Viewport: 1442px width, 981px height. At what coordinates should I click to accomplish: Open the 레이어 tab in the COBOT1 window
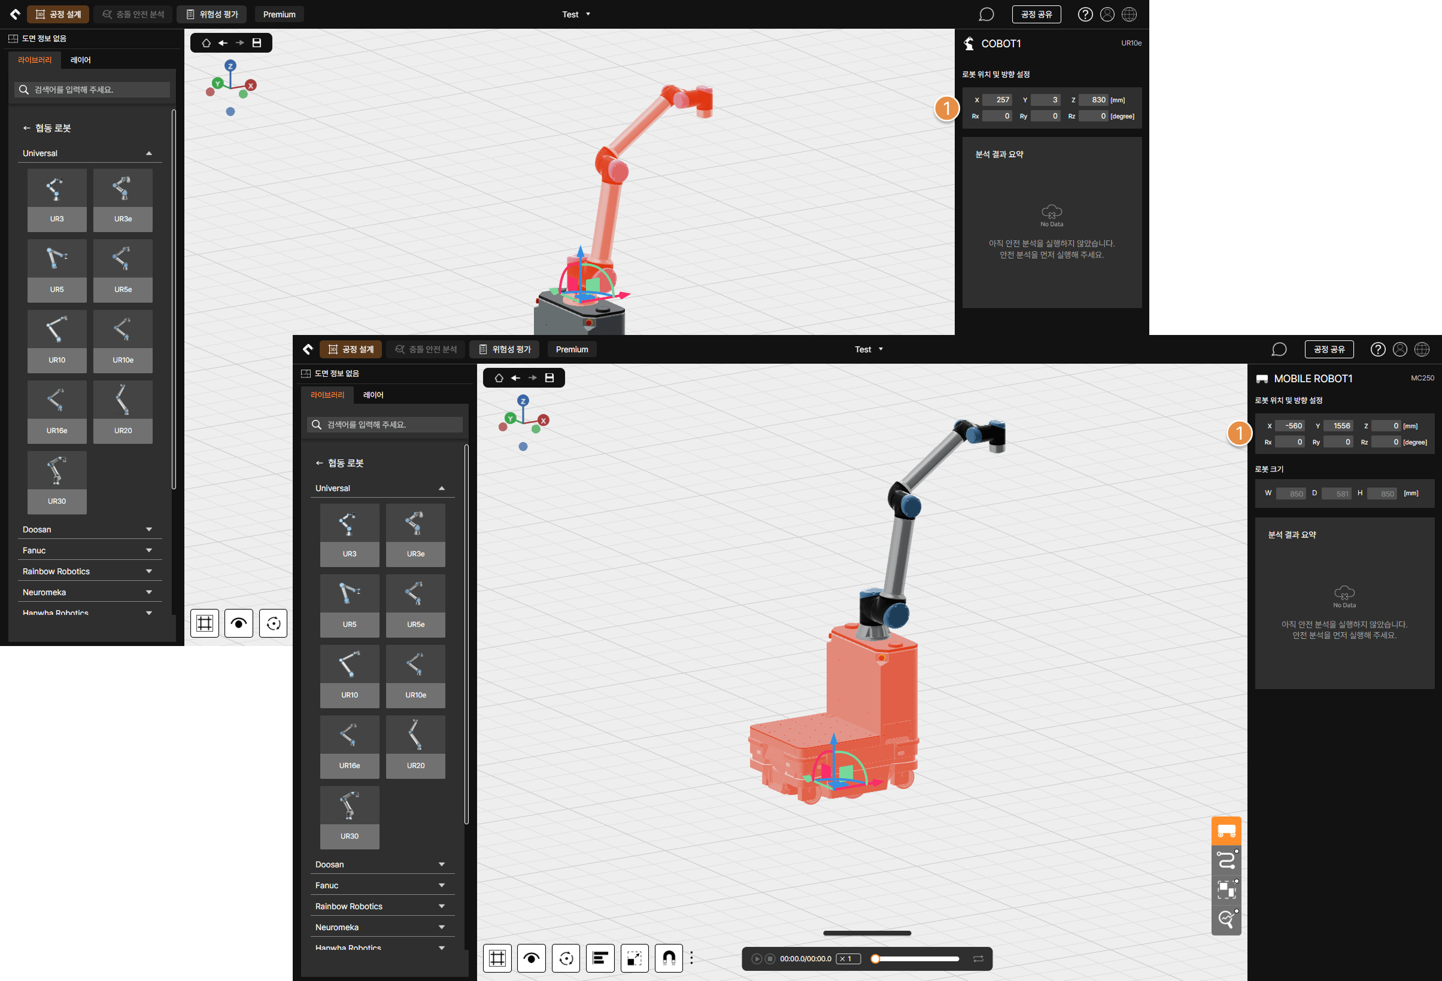point(80,60)
